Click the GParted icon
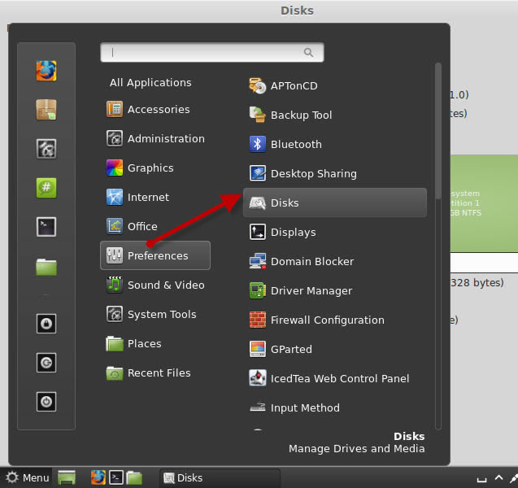Screen dimensions: 518x488 pos(257,349)
